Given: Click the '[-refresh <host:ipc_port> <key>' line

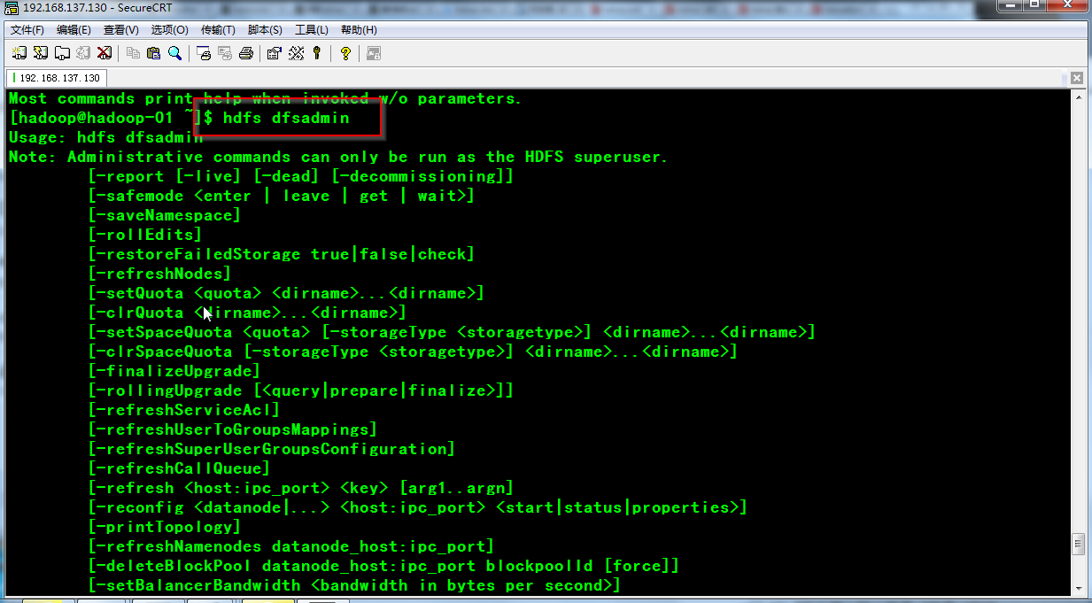Looking at the screenshot, I should pyautogui.click(x=301, y=488).
